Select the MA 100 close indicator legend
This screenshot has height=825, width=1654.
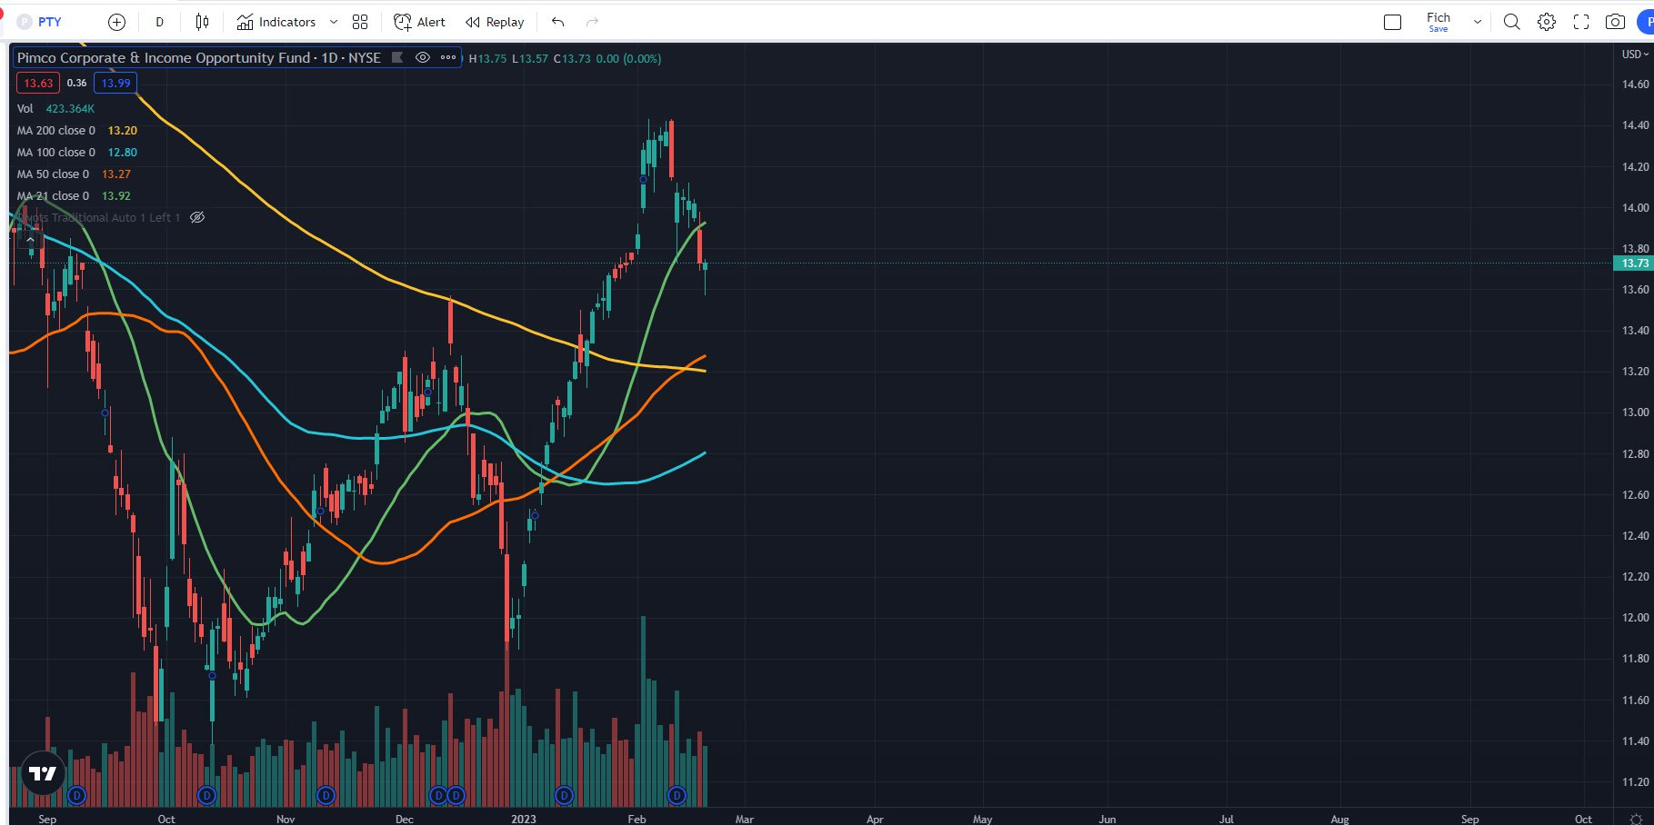(x=55, y=152)
